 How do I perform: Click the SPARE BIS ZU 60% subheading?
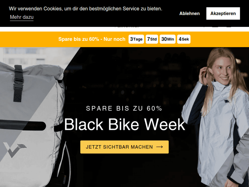pyautogui.click(x=124, y=108)
